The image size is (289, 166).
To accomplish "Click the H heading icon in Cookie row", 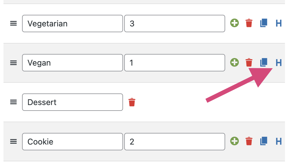I will point(279,141).
